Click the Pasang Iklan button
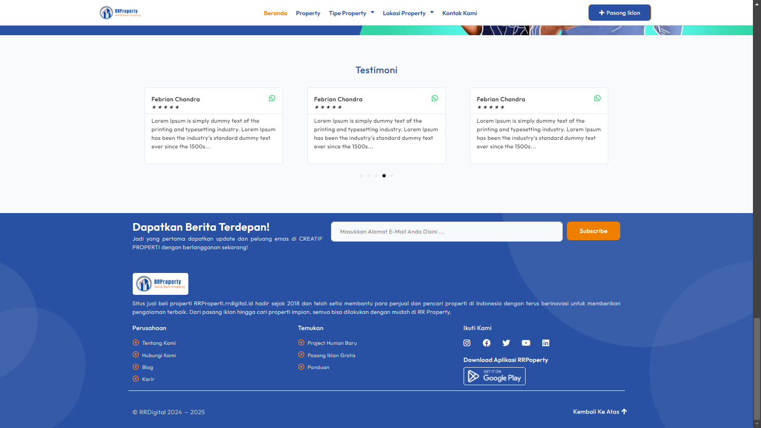Viewport: 761px width, 428px height. tap(619, 12)
